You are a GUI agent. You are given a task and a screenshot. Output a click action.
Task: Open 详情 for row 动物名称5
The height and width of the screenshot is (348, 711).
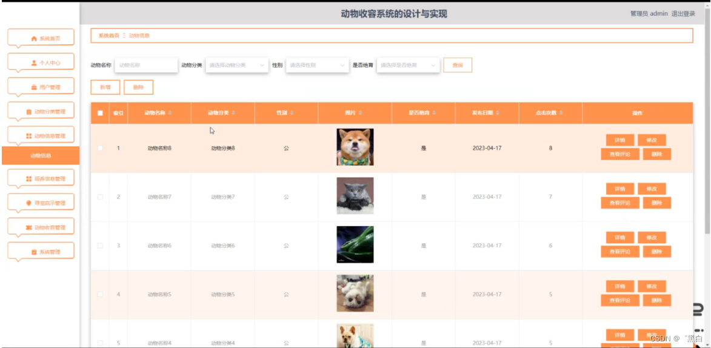(x=620, y=286)
